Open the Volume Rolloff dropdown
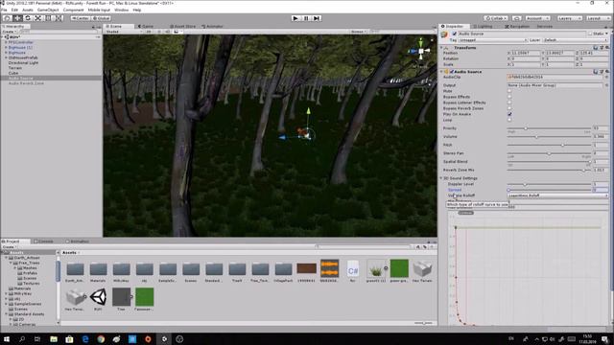 point(557,195)
